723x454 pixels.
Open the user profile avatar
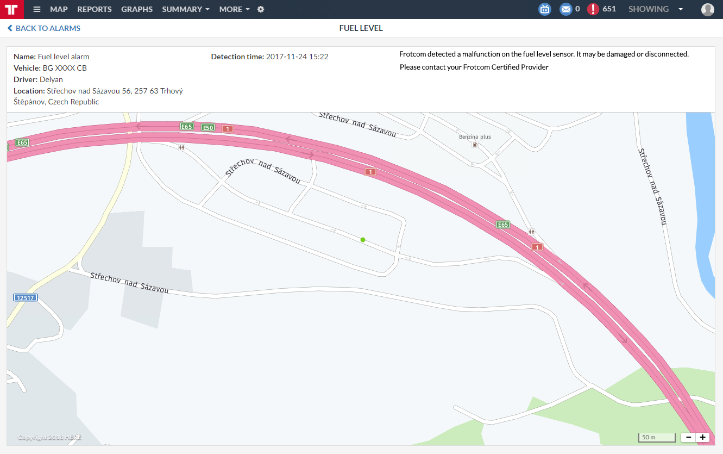(707, 9)
